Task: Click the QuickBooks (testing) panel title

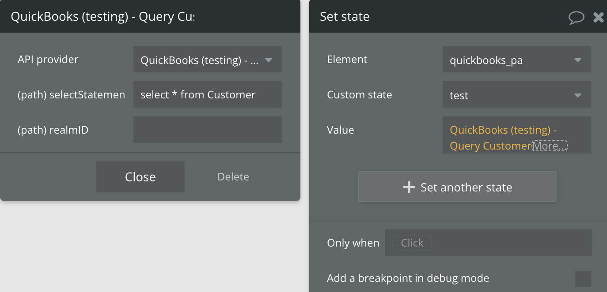Action: 102,17
